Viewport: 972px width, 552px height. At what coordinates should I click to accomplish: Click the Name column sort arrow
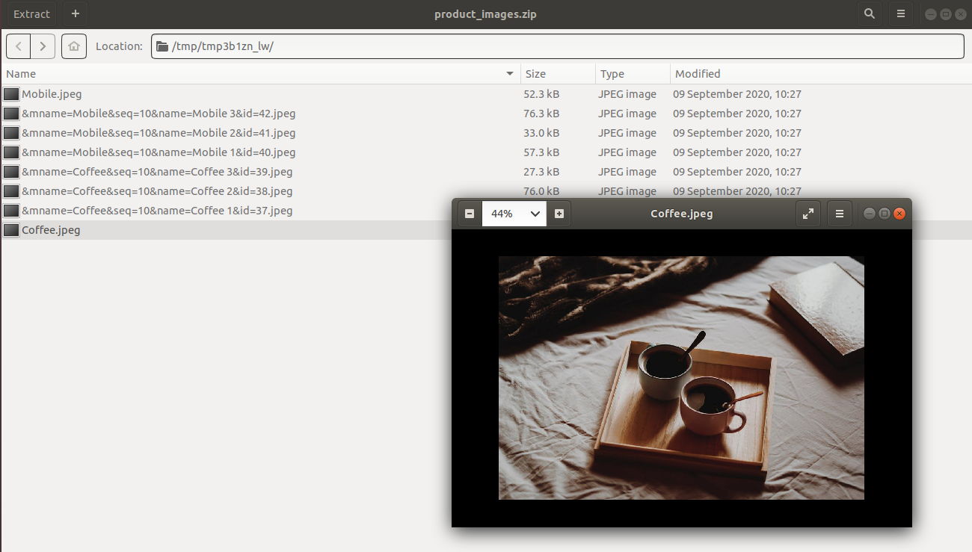(510, 74)
